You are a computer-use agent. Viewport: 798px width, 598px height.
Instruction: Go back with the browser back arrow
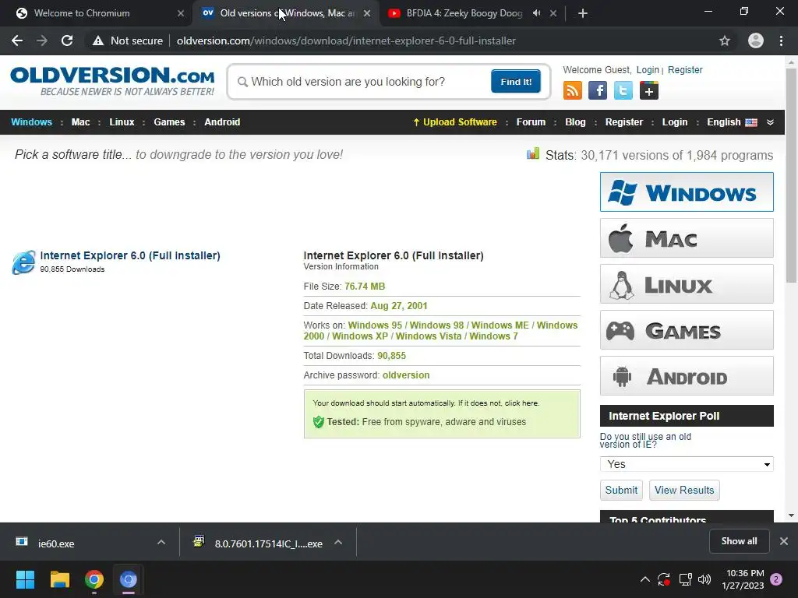pos(17,40)
